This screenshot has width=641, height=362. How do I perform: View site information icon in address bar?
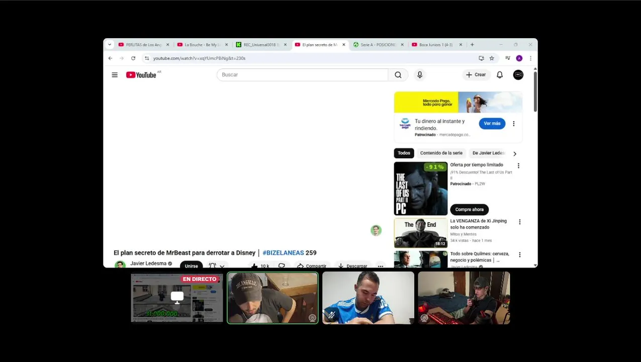pos(147,58)
